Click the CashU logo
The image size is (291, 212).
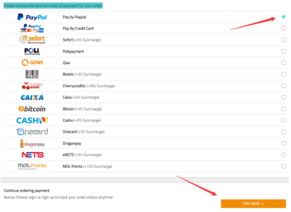32,120
